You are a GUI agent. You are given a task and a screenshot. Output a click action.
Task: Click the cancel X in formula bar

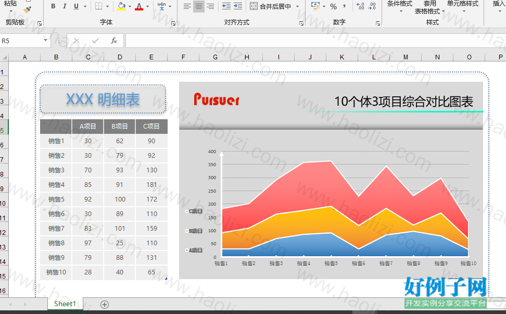tap(77, 41)
